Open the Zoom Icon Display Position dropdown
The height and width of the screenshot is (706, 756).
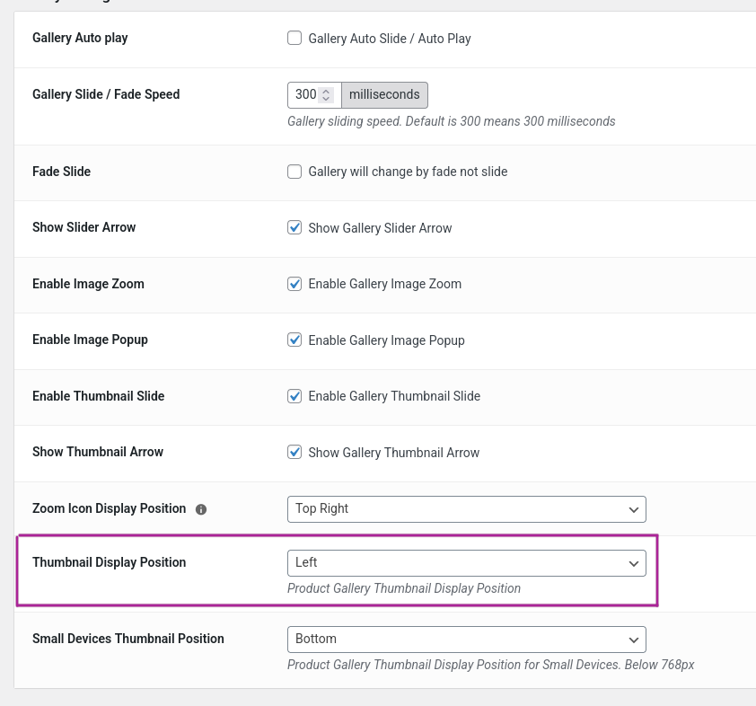click(x=467, y=509)
